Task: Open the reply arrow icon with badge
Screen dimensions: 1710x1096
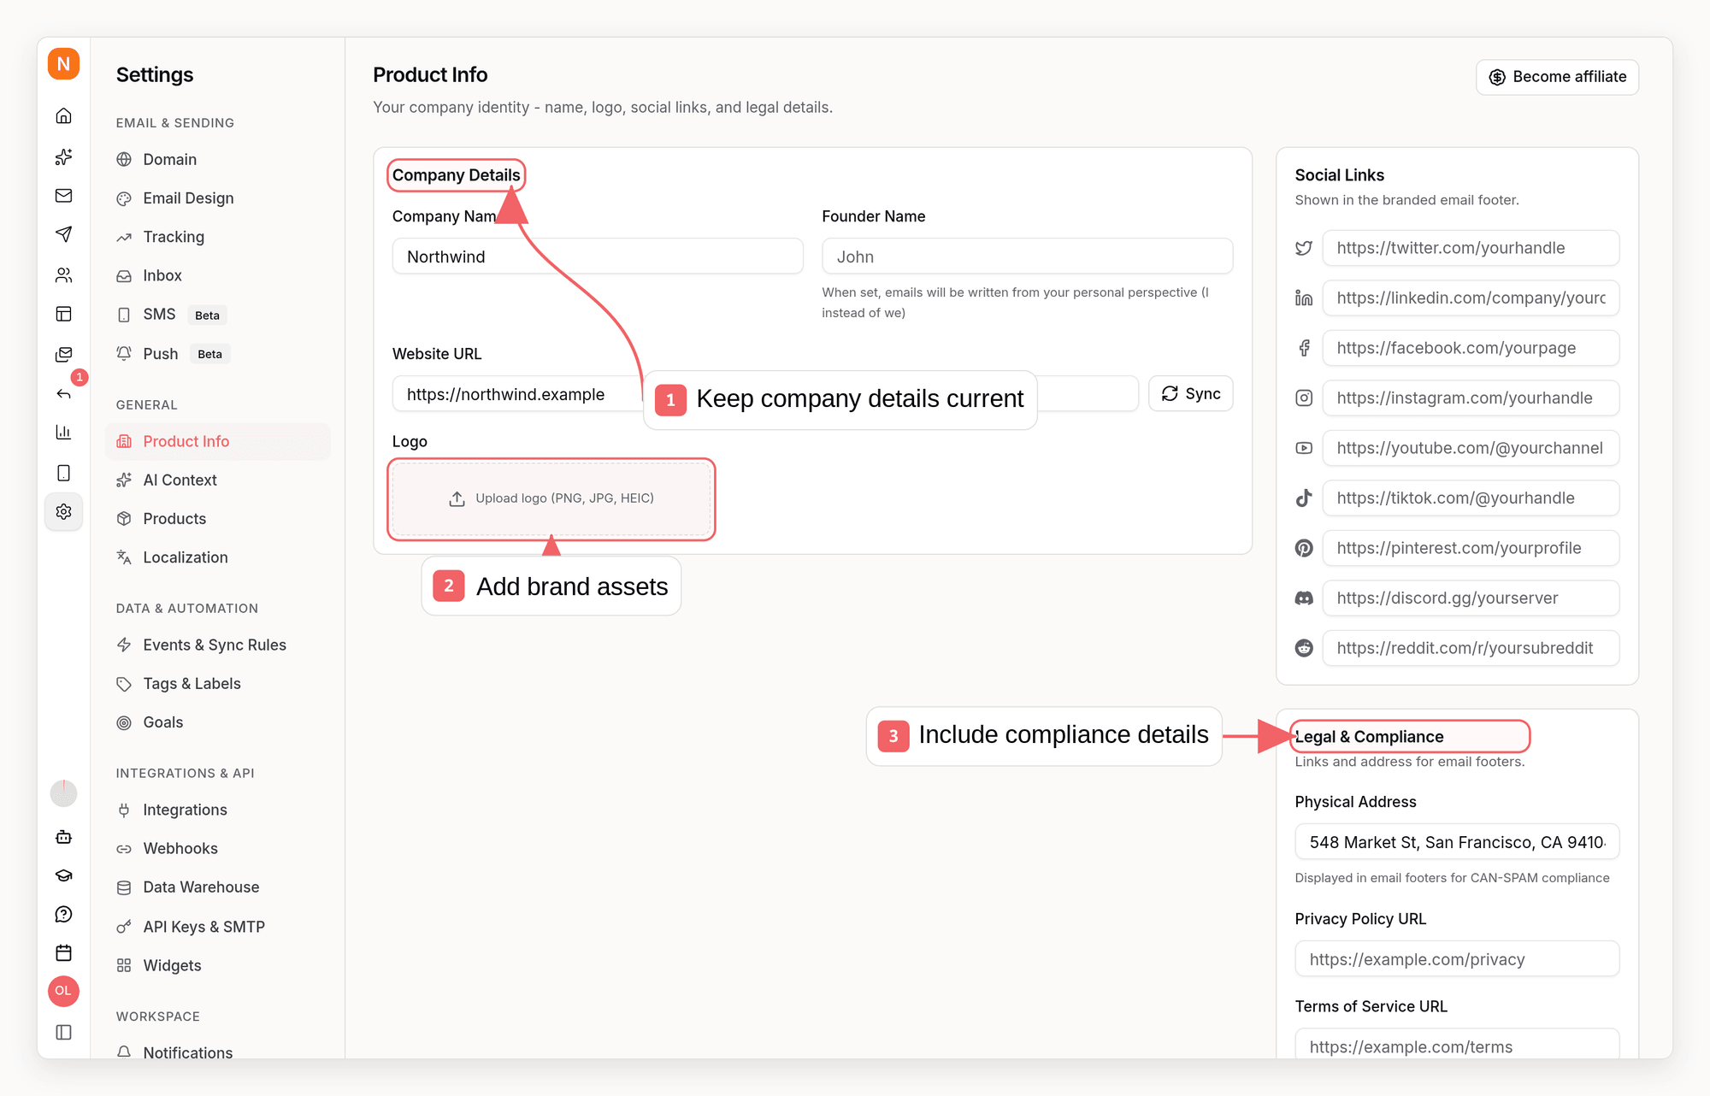Action: pyautogui.click(x=63, y=393)
